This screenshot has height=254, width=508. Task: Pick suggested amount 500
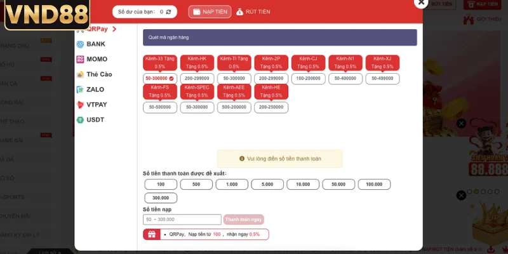click(x=196, y=184)
